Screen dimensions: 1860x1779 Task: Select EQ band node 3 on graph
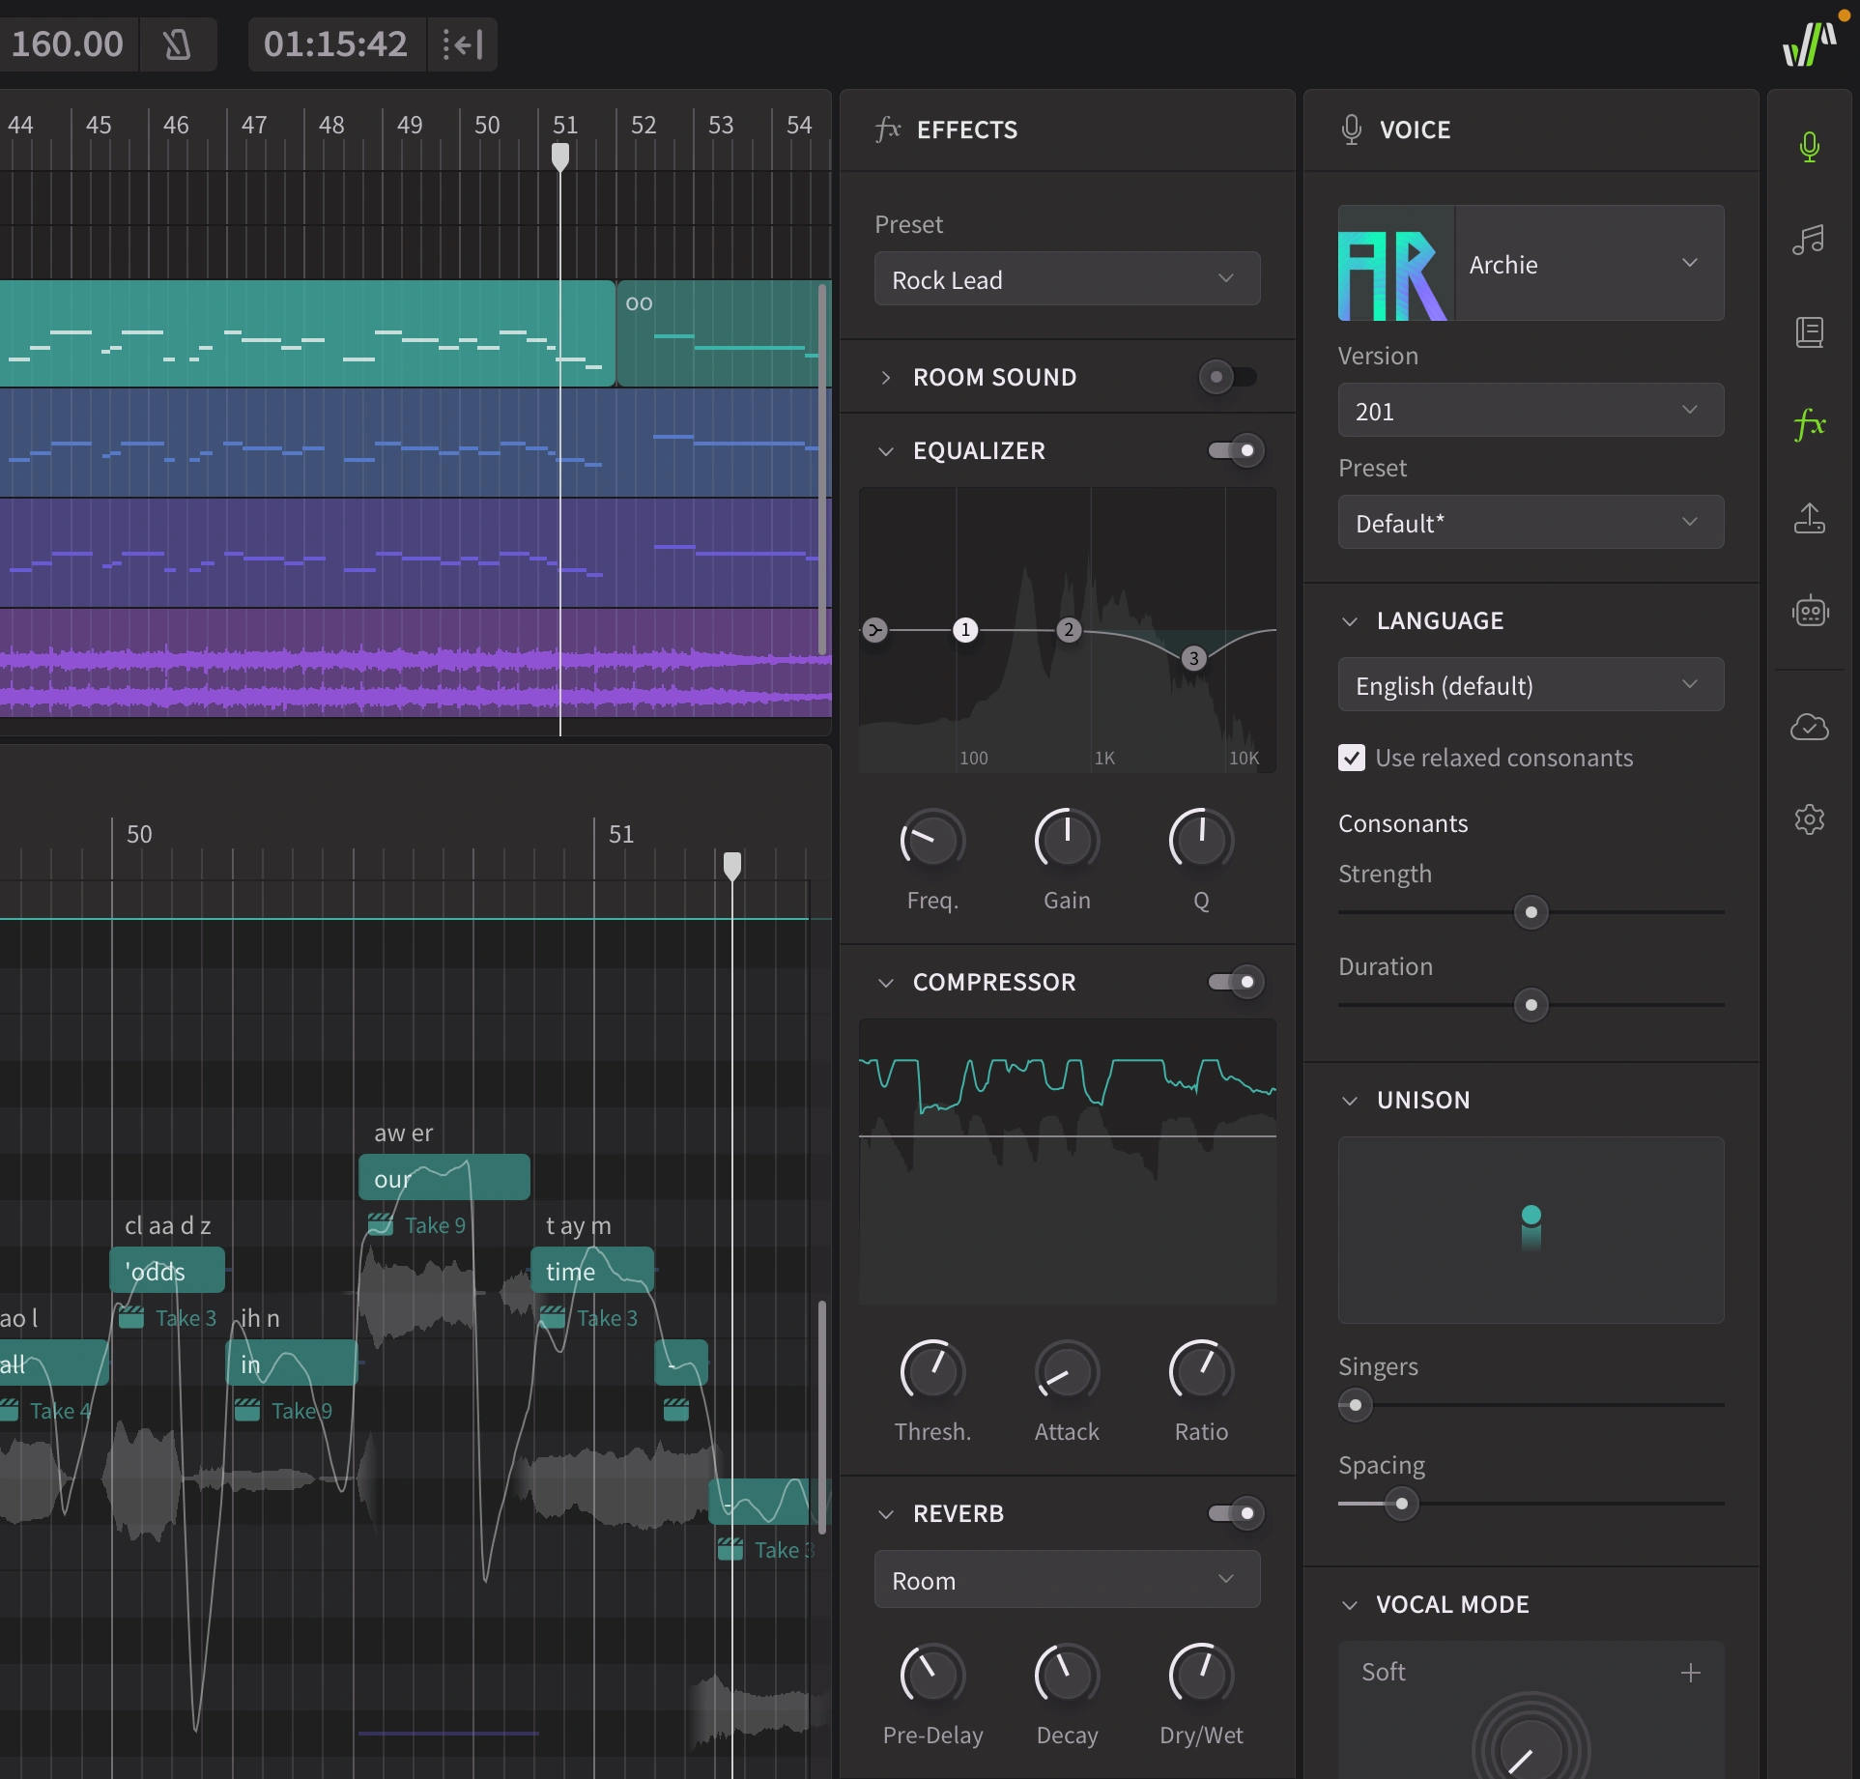(x=1194, y=658)
